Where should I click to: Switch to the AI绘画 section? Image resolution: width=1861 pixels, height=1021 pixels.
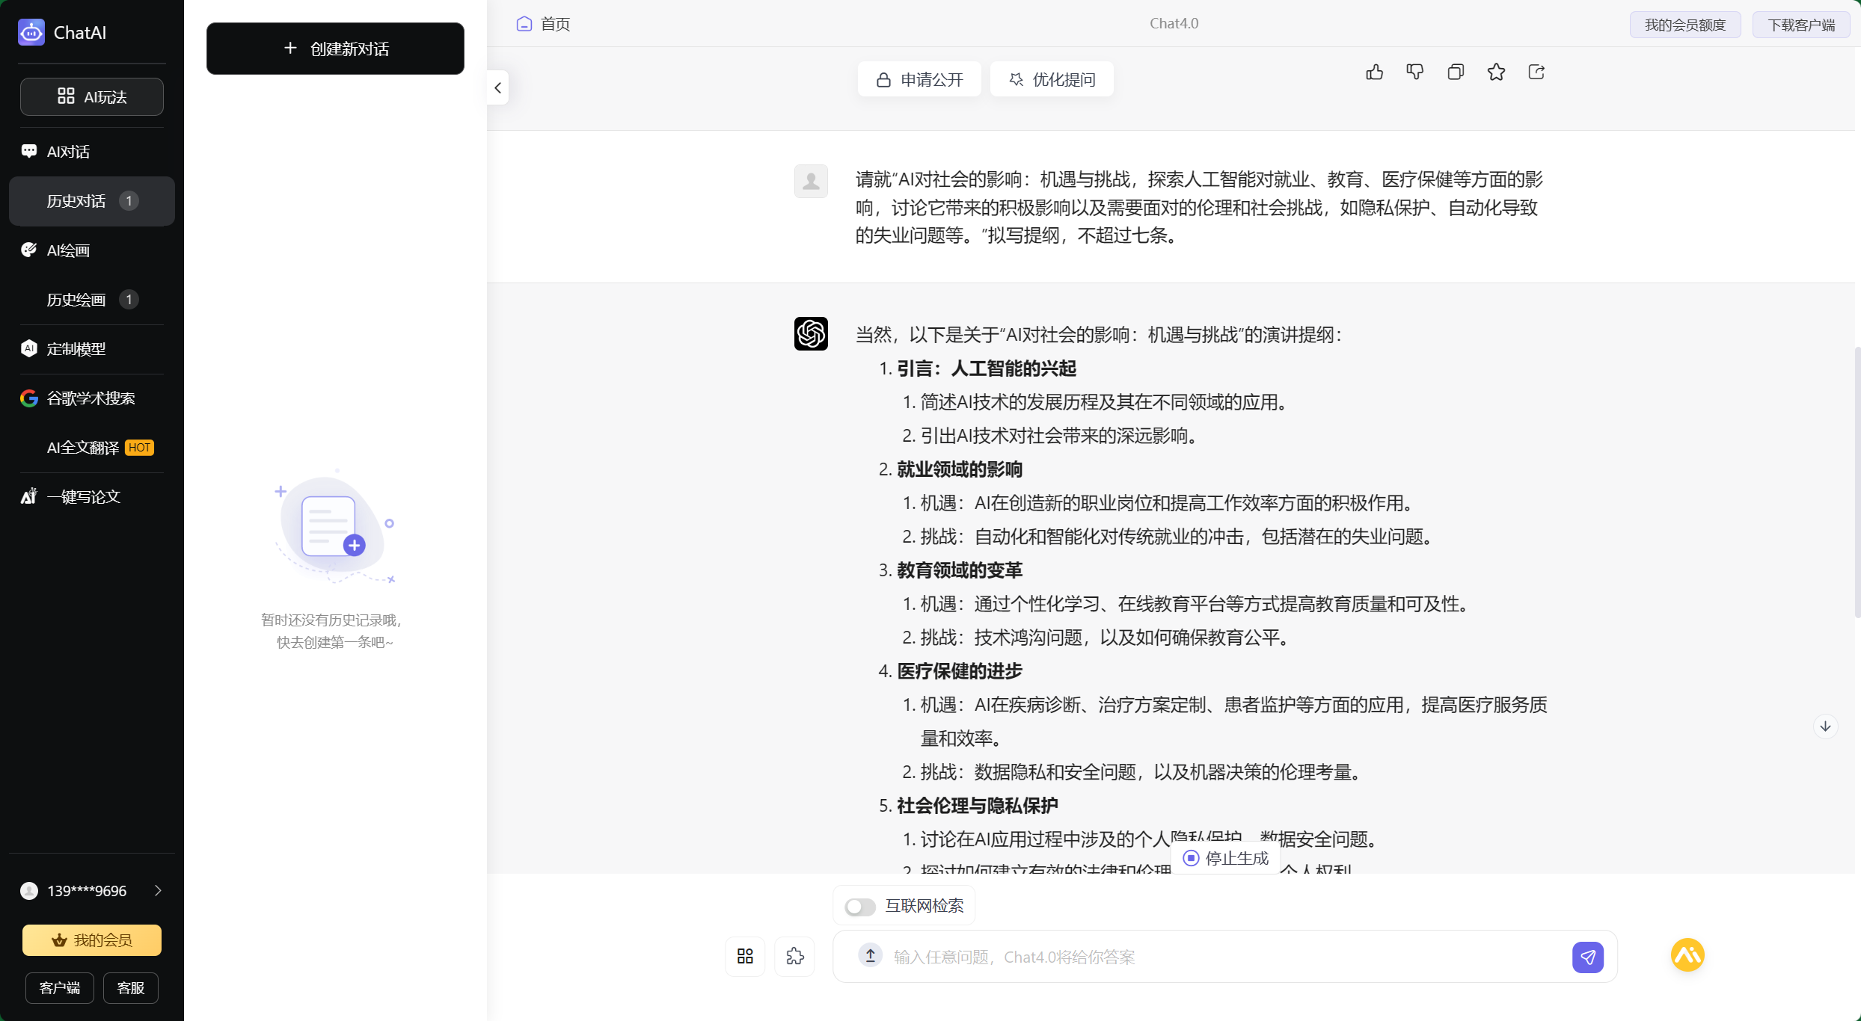(x=66, y=250)
